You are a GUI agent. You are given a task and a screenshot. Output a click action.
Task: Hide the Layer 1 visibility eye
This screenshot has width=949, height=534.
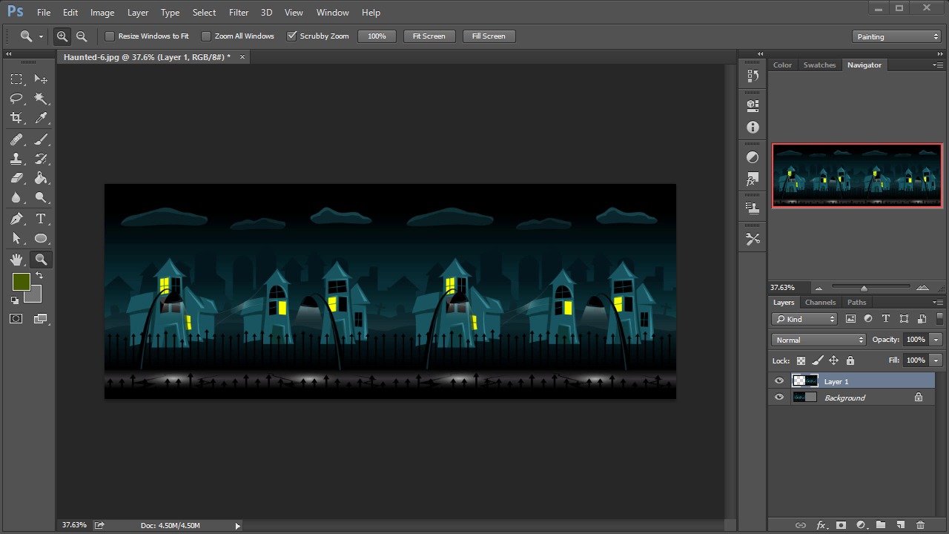pyautogui.click(x=778, y=381)
